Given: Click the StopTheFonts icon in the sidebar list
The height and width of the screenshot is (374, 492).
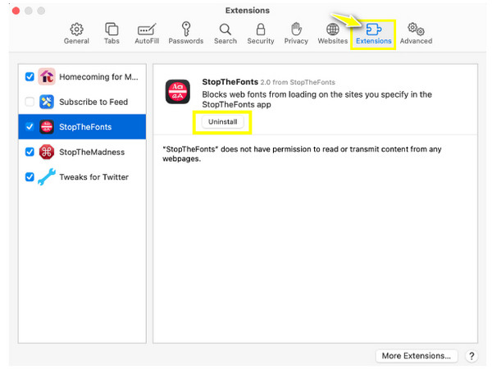Looking at the screenshot, I should [x=47, y=127].
